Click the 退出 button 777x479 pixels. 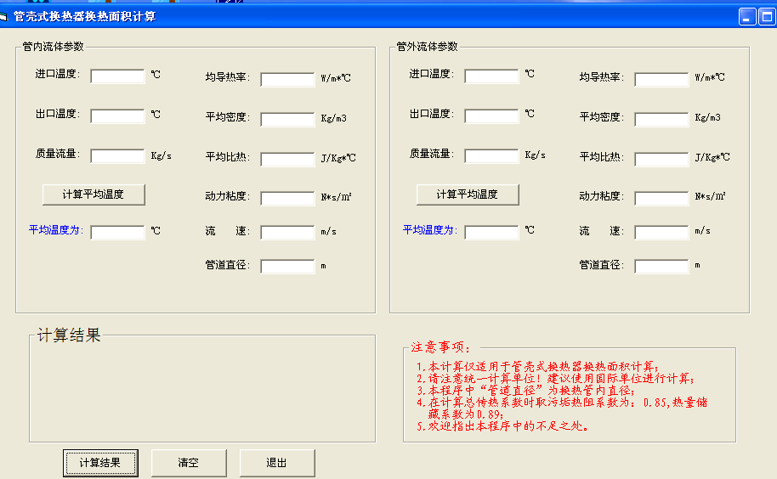point(277,463)
